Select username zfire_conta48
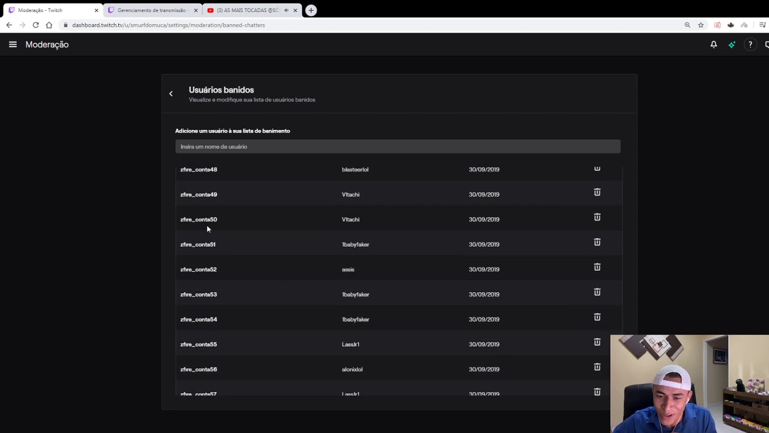769x433 pixels. pos(199,170)
